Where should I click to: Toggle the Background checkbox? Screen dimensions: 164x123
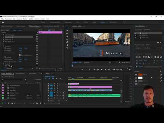(x=136, y=81)
